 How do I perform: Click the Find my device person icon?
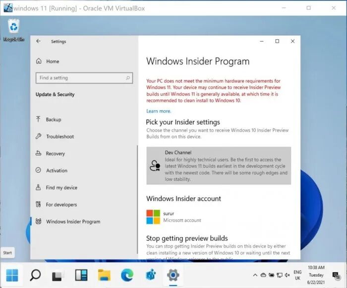pos(38,187)
